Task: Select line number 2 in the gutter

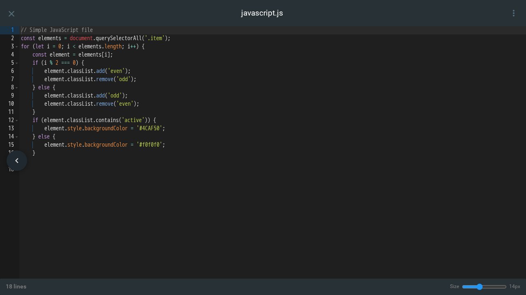Action: coord(12,38)
